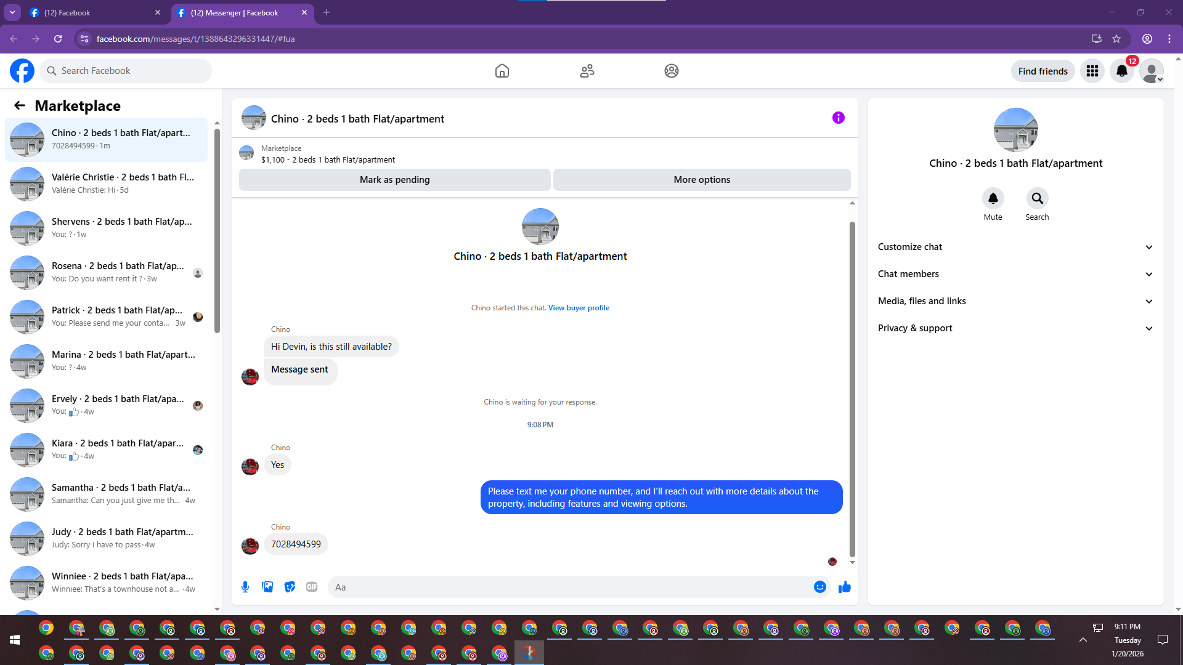Image resolution: width=1183 pixels, height=665 pixels.
Task: Send a thumbs up like
Action: point(845,587)
